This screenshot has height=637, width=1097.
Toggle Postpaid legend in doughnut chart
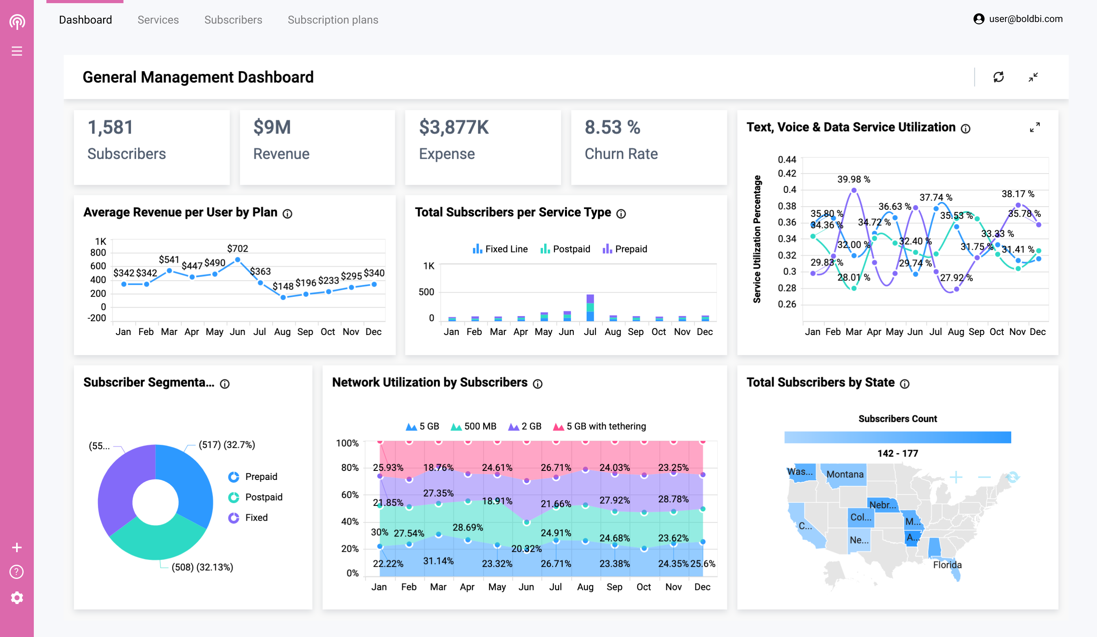pos(256,497)
